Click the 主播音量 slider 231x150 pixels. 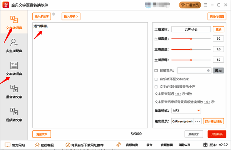coord(191,39)
